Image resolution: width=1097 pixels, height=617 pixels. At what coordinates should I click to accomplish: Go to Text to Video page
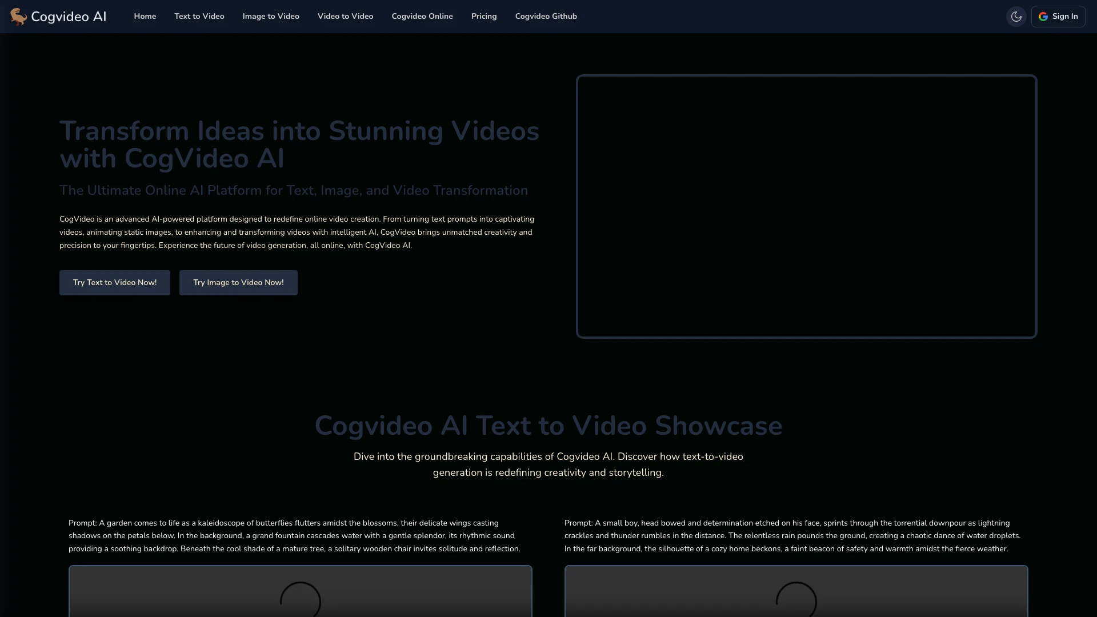[199, 17]
